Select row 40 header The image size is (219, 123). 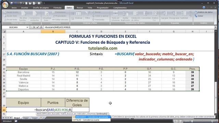[4, 110]
